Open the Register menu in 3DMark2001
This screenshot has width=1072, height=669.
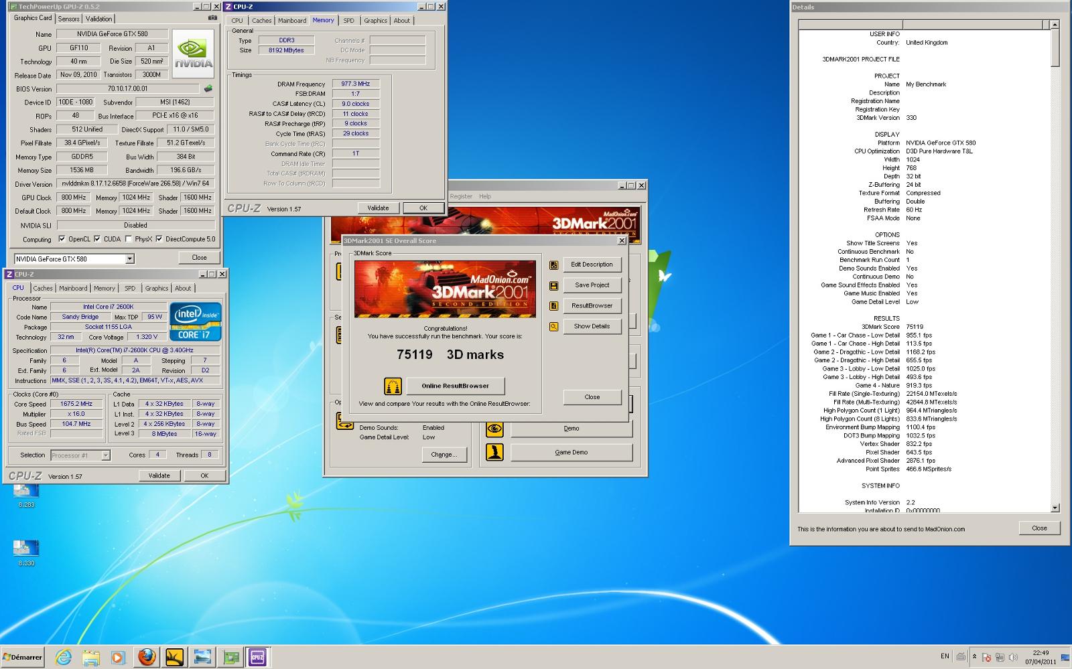(x=461, y=196)
